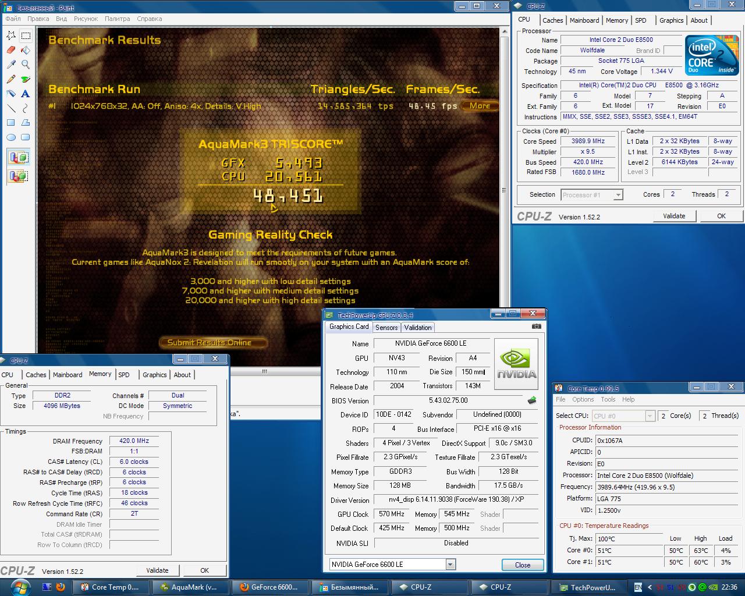Select the Pick color eyedropper tool
Viewport: 745px width, 596px height.
11,65
